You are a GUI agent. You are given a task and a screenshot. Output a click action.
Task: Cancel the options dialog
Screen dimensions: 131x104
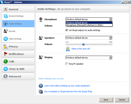(x=122, y=100)
